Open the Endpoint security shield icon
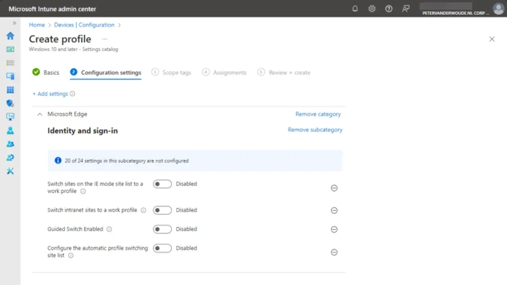This screenshot has width=507, height=285. [x=10, y=103]
